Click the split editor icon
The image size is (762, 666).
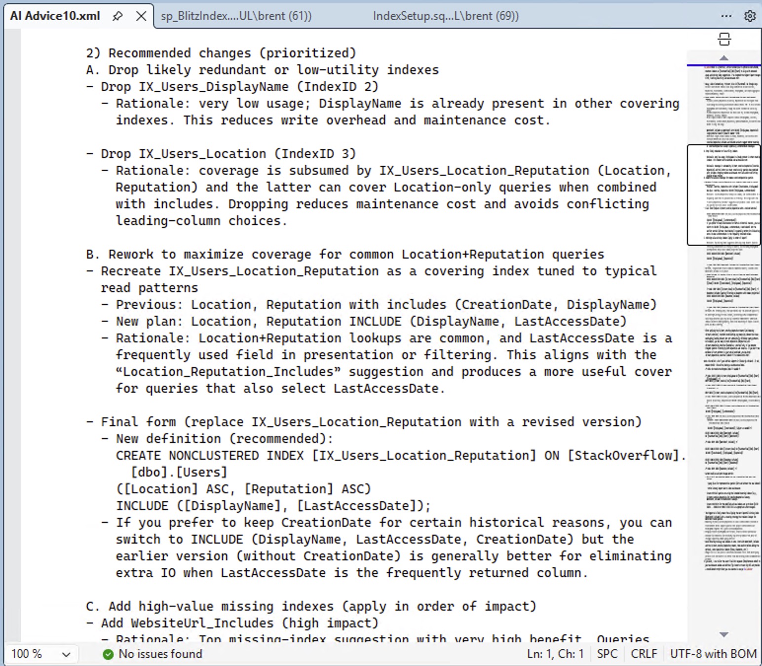[x=724, y=39]
